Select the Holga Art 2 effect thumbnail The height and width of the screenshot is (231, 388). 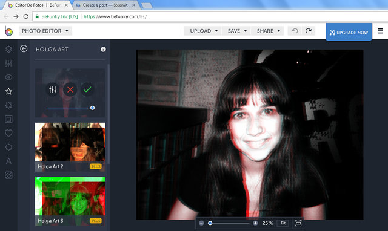click(x=70, y=147)
